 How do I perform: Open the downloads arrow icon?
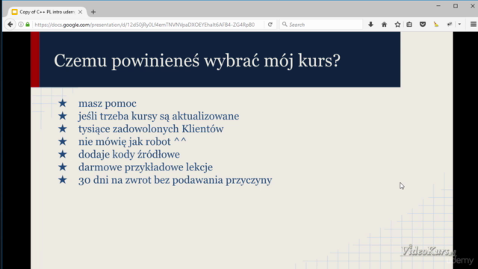370,25
